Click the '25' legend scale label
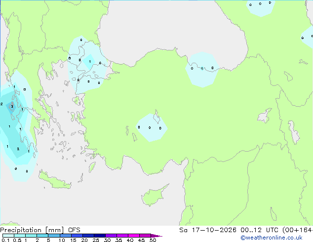Screen dimensions: 313x242 pyautogui.click(x=96, y=240)
